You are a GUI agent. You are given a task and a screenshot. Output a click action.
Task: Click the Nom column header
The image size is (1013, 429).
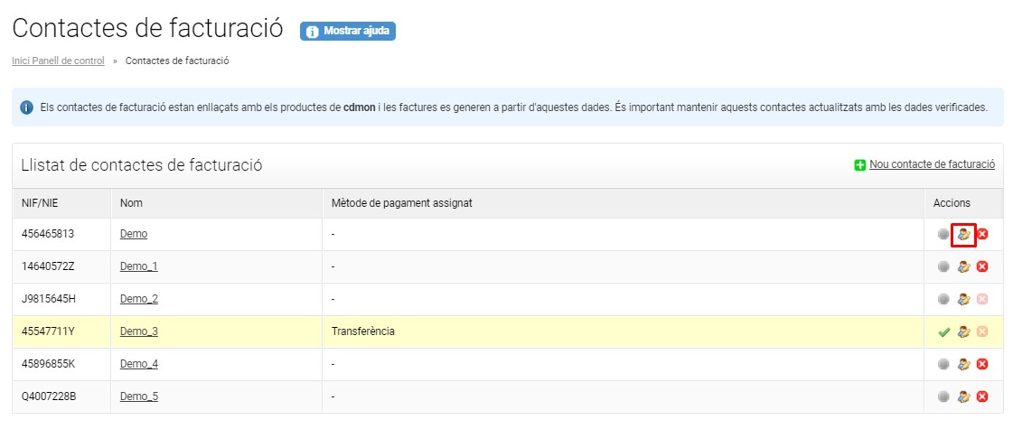click(131, 203)
